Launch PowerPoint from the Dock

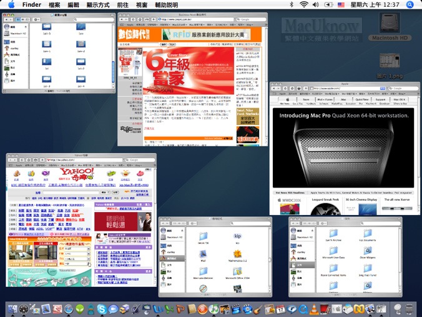[180, 309]
